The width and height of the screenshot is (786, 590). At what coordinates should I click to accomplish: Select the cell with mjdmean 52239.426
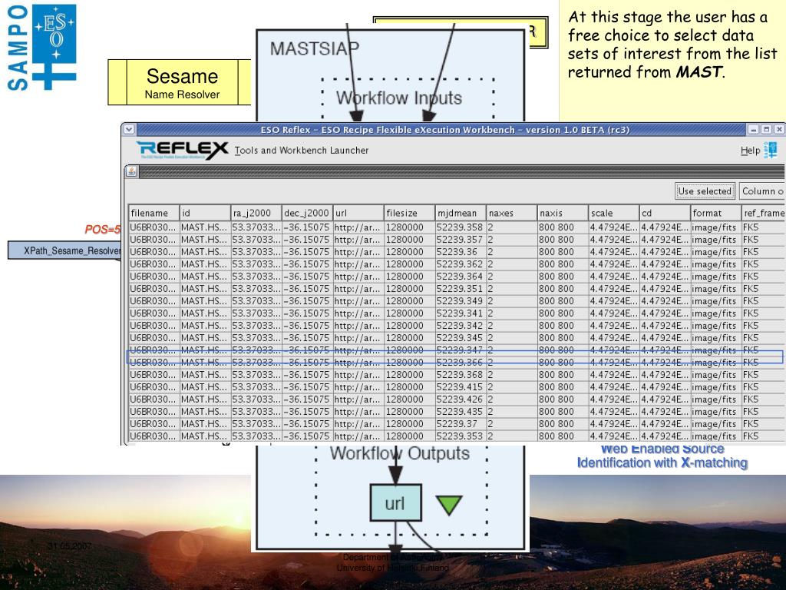[461, 399]
